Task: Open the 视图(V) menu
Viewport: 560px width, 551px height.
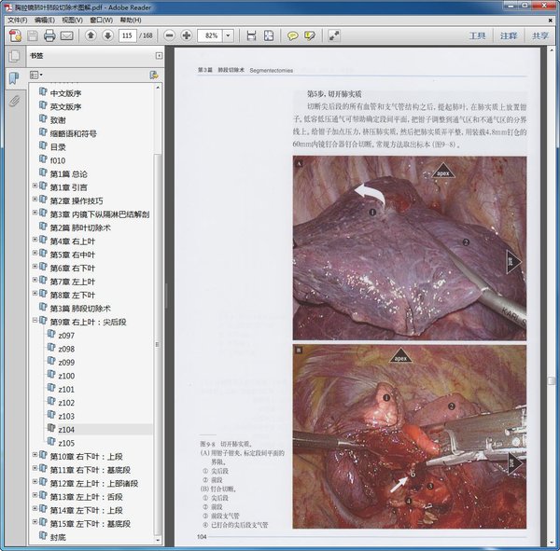Action: [x=73, y=20]
